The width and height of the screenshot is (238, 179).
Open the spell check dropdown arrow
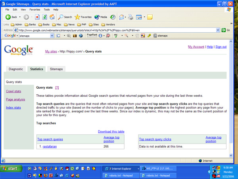pyautogui.click(x=122, y=36)
